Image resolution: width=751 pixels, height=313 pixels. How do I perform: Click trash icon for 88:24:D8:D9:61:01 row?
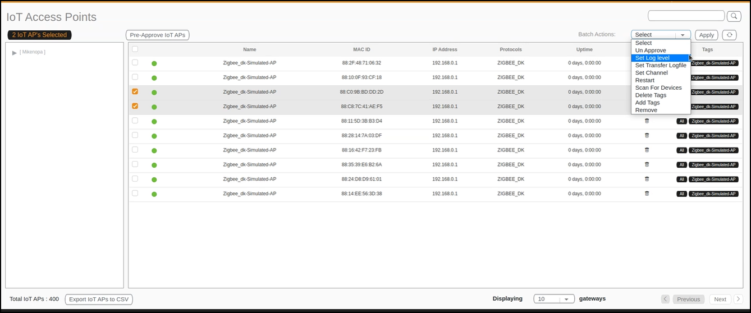647,179
